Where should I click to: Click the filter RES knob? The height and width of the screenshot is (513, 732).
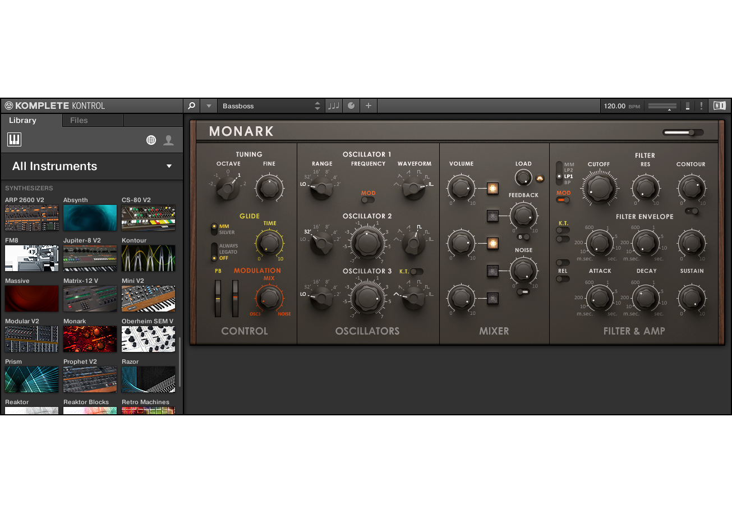645,188
